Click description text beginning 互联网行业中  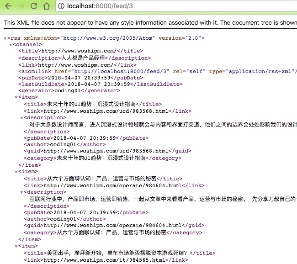[x=163, y=199]
